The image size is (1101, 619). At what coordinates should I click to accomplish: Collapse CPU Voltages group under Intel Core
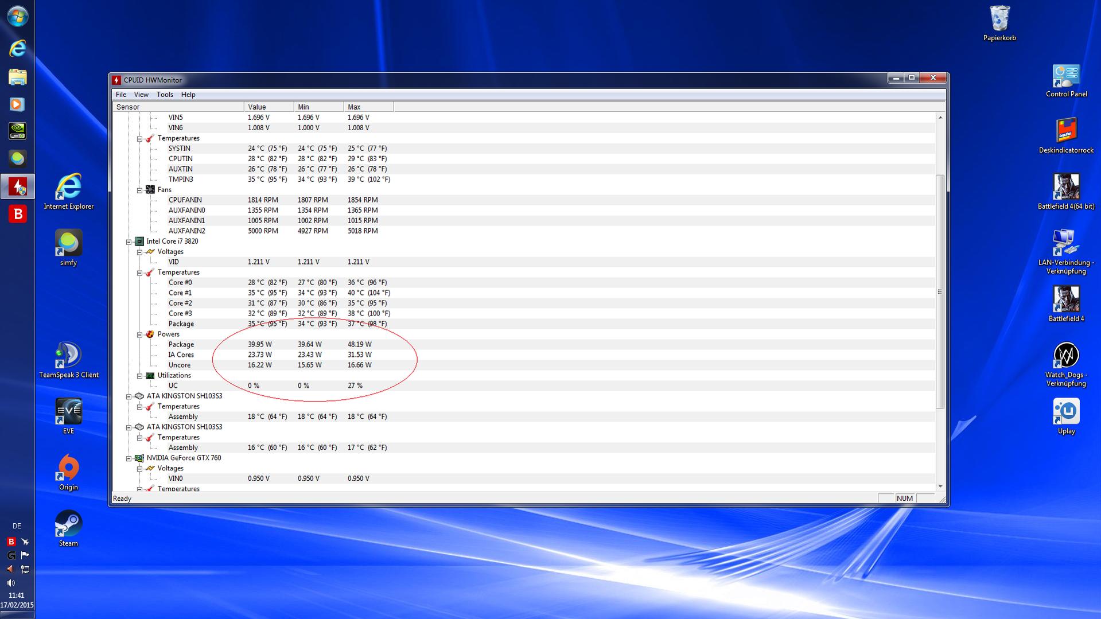(x=139, y=252)
